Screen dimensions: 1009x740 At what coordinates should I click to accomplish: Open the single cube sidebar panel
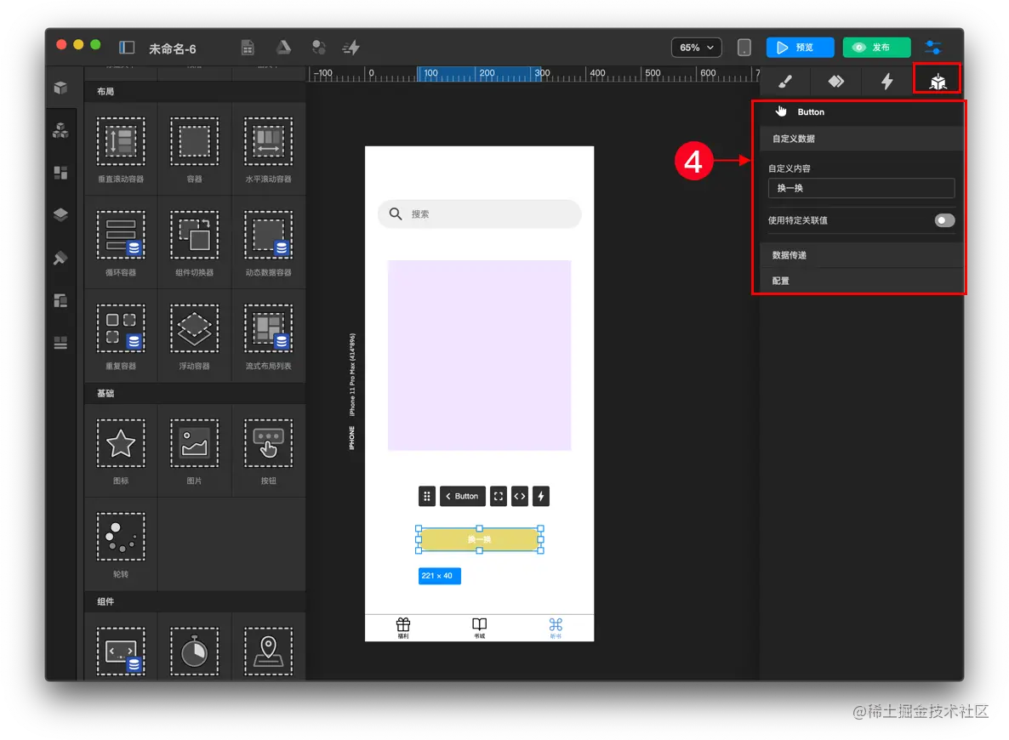60,88
